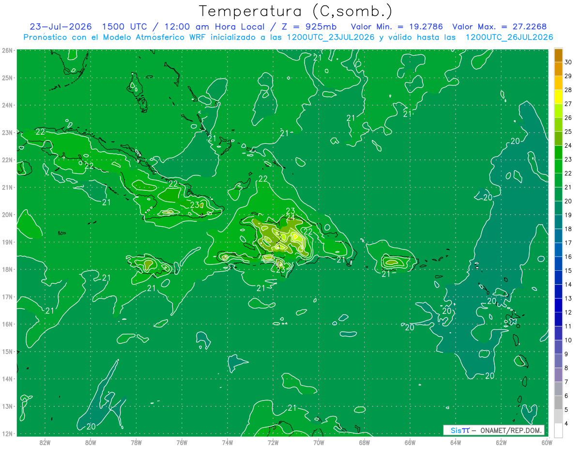The width and height of the screenshot is (581, 449).
Task: Click legend value 27 on color scale
Action: [x=568, y=104]
